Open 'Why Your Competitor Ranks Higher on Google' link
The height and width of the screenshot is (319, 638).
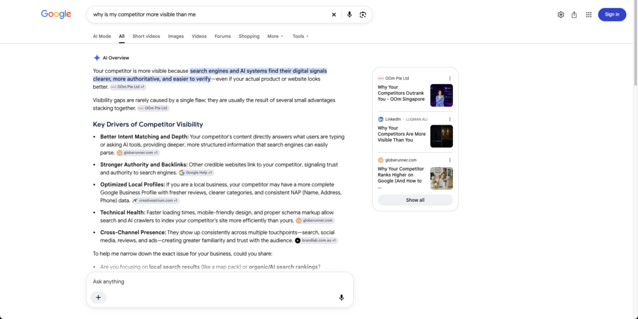(401, 178)
